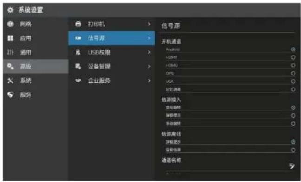The height and width of the screenshot is (182, 301).
Task: Expand the 企业服务 chevron arrow
Action: pos(149,81)
